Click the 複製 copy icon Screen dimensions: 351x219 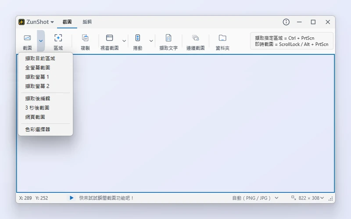(85, 38)
